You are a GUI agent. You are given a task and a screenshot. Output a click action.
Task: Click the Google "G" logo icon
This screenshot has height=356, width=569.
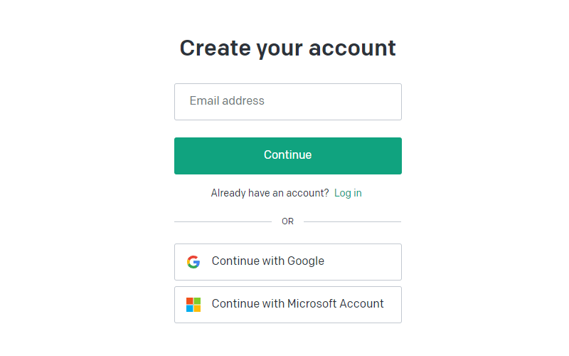click(193, 261)
